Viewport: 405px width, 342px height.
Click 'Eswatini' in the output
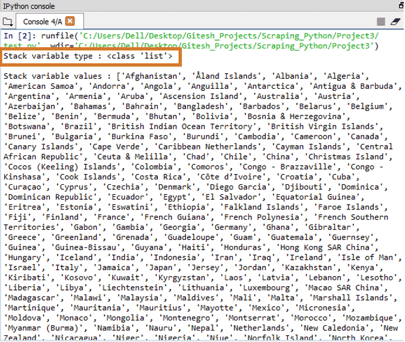coord(130,207)
